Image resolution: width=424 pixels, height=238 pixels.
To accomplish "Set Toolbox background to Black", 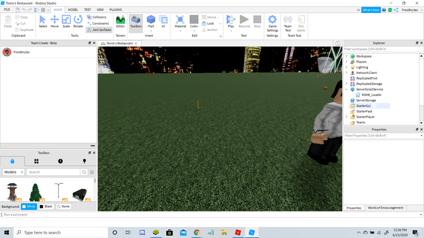I will coord(46,207).
